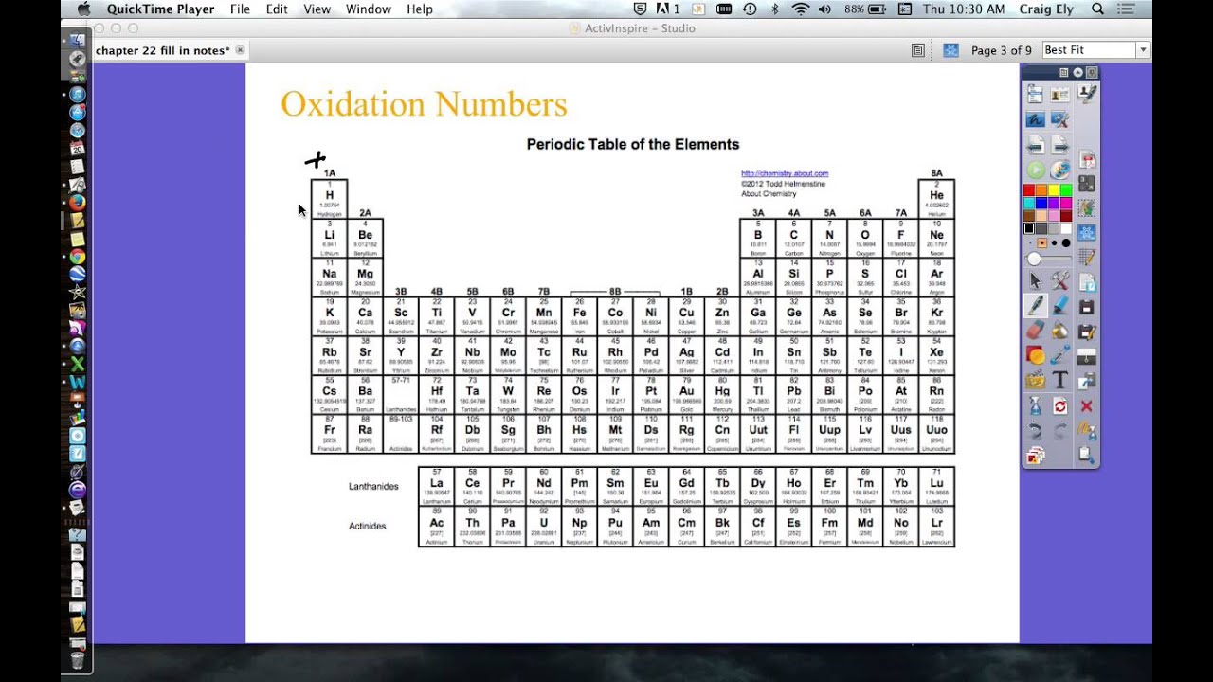Select the Eraser tool

[1035, 331]
